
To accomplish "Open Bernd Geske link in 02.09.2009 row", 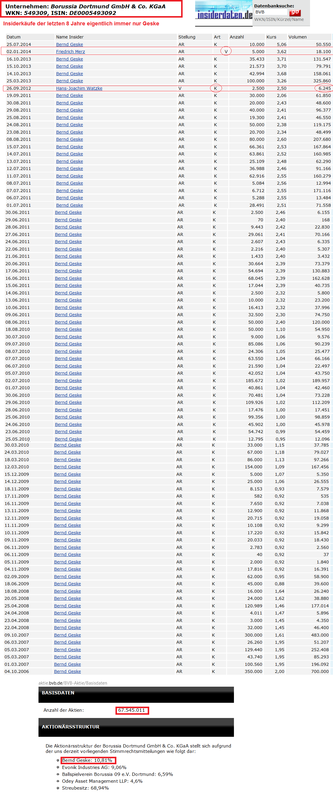I will 67,576.
